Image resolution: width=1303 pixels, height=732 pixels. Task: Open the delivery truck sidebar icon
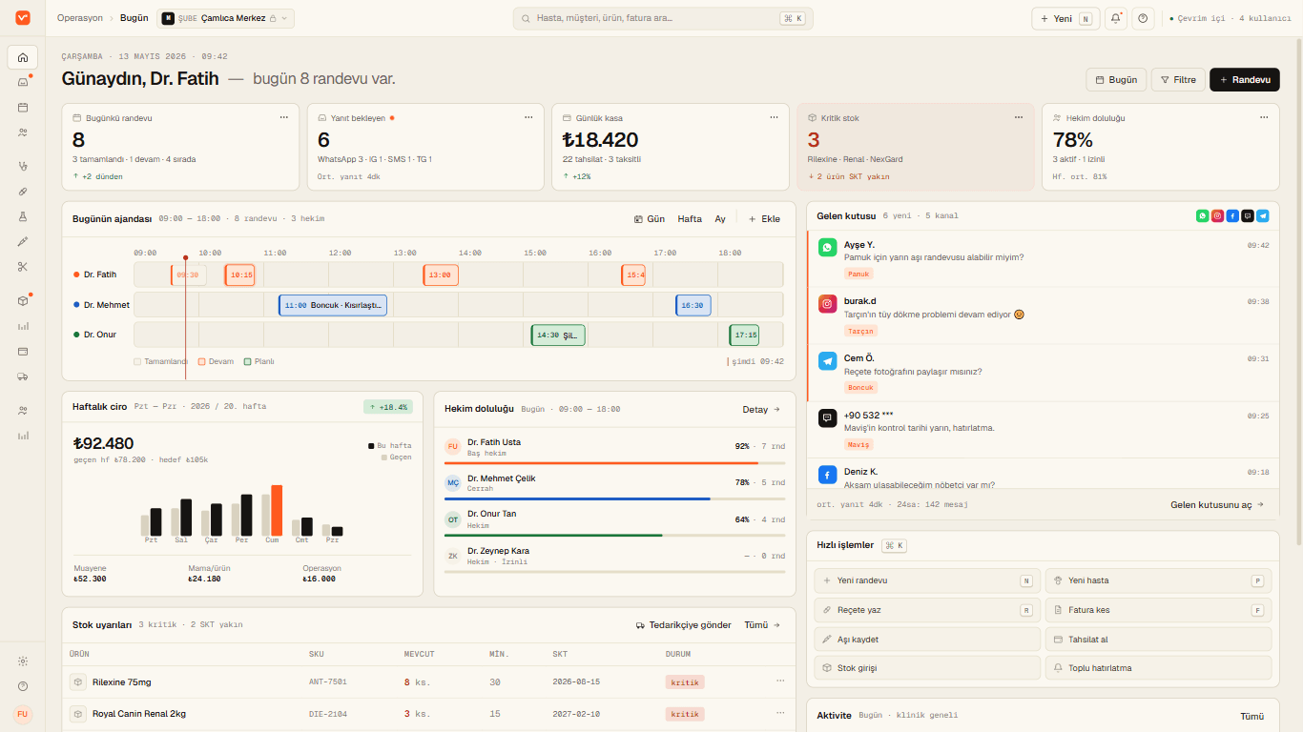[23, 376]
